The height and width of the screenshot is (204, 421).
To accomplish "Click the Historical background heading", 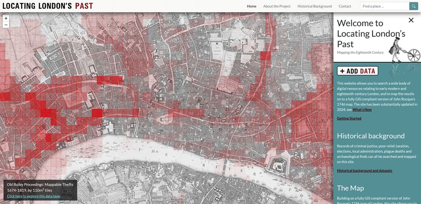I will [x=370, y=136].
